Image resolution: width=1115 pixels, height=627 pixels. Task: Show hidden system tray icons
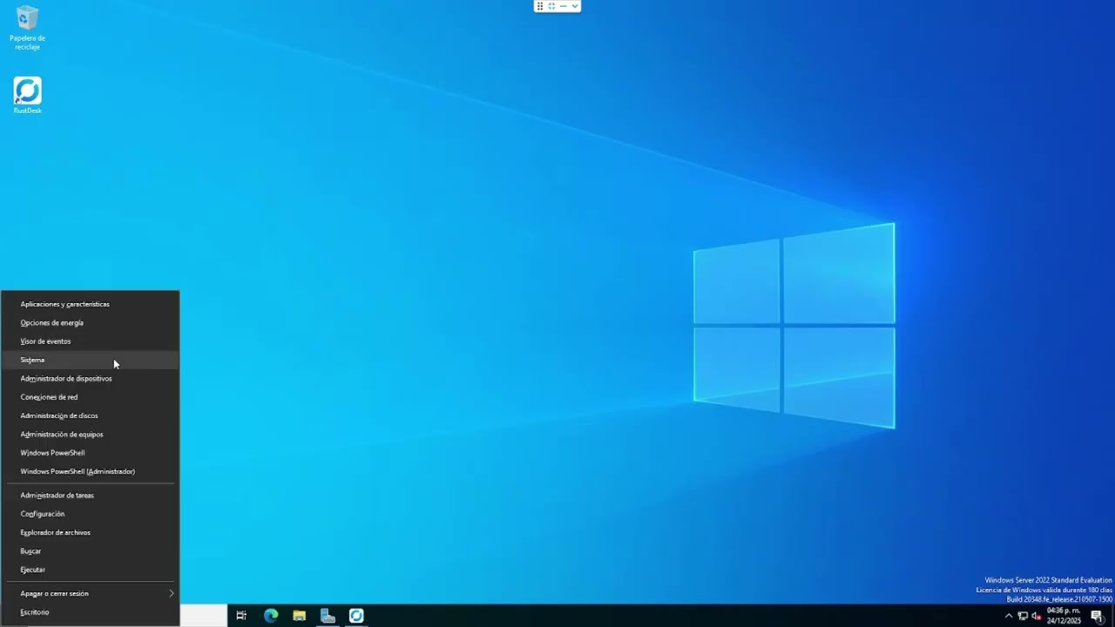(1009, 616)
